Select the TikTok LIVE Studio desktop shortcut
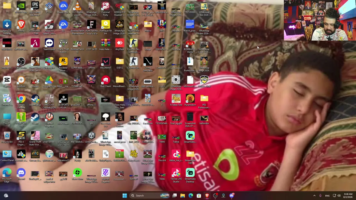Image resolution: width=356 pixels, height=200 pixels. [176, 176]
